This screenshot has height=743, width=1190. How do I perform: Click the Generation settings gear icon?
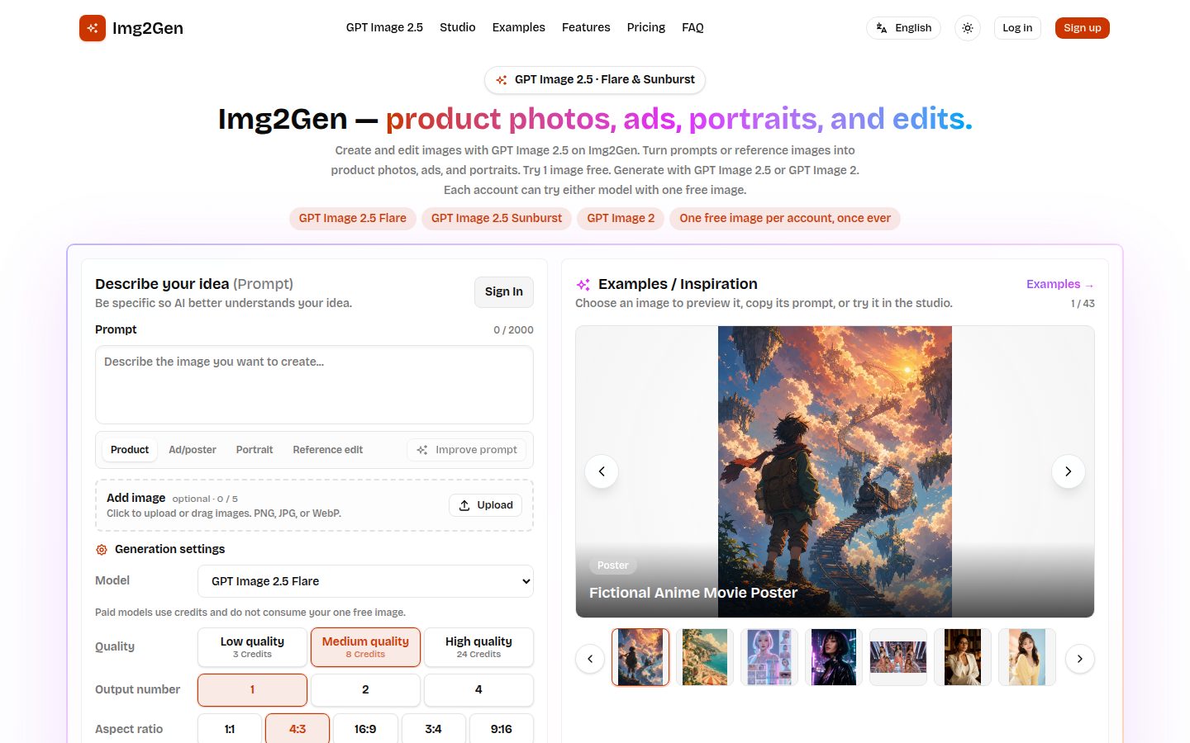[102, 550]
